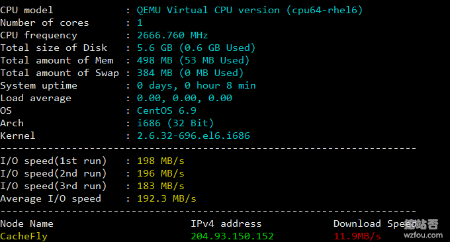
Task: Click the 11.9MB/s download speed
Action: pyautogui.click(x=357, y=237)
